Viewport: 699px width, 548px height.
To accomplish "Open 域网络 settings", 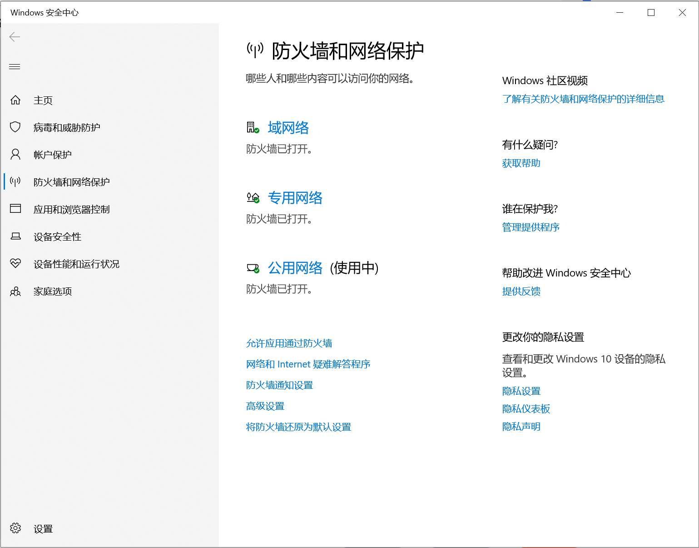I will click(288, 128).
